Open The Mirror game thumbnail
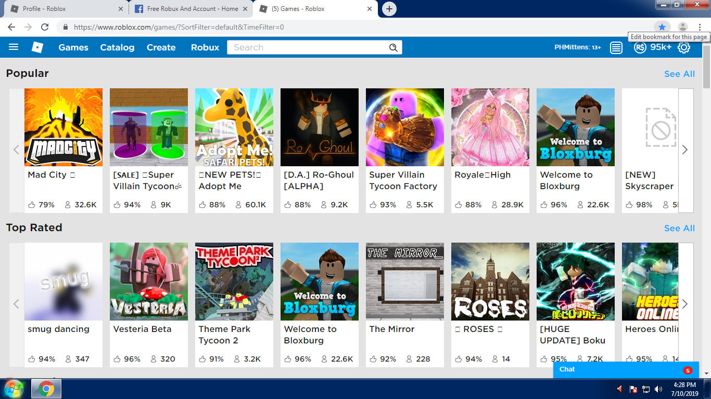The width and height of the screenshot is (711, 399). (405, 282)
